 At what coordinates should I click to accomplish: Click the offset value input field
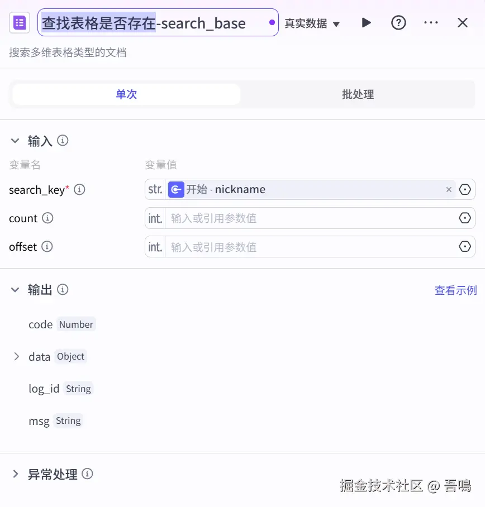click(x=311, y=247)
